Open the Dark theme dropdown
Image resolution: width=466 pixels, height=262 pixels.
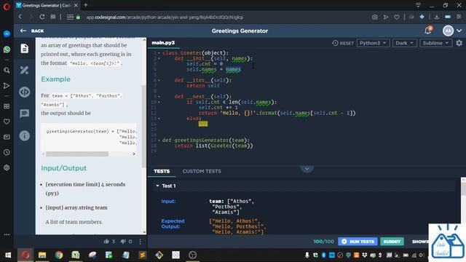405,43
